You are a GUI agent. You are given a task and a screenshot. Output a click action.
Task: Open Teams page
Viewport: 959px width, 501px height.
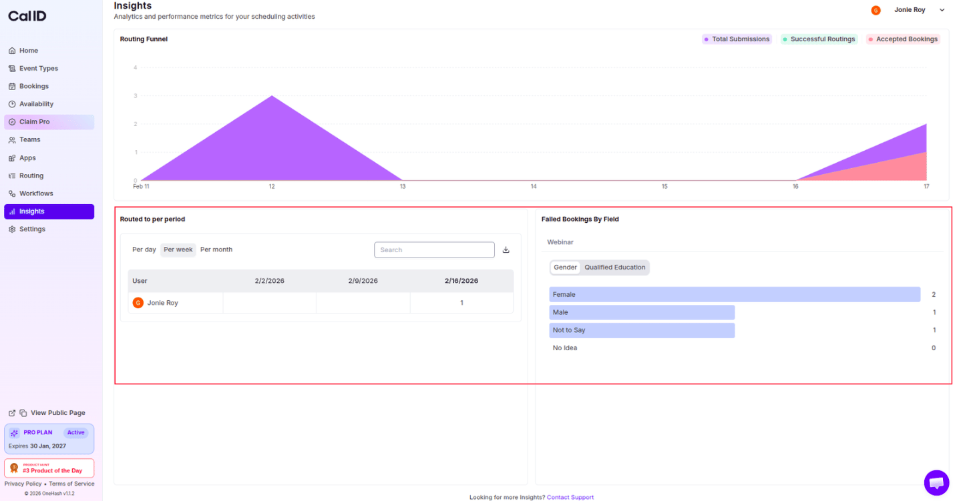pyautogui.click(x=49, y=140)
